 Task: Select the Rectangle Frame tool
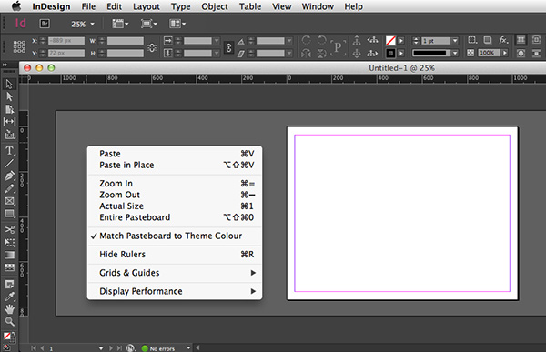9,201
